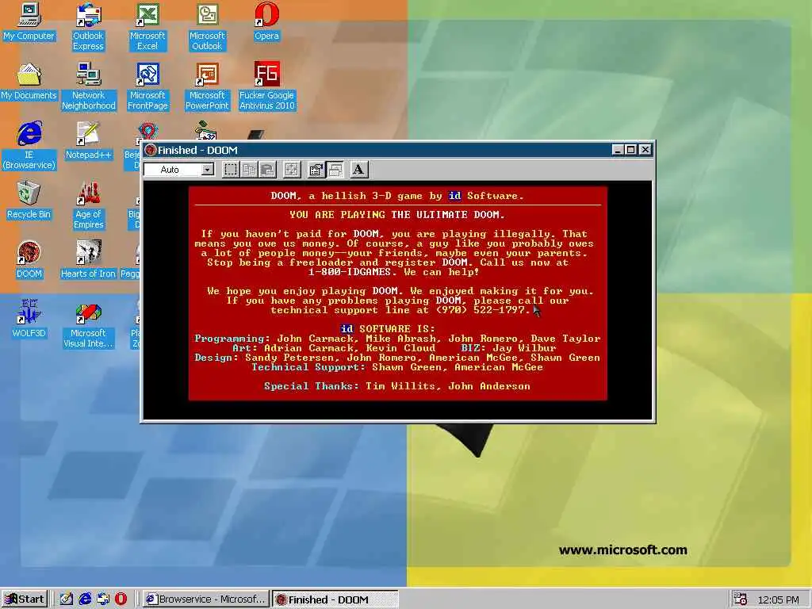Open the Start menu

point(25,599)
